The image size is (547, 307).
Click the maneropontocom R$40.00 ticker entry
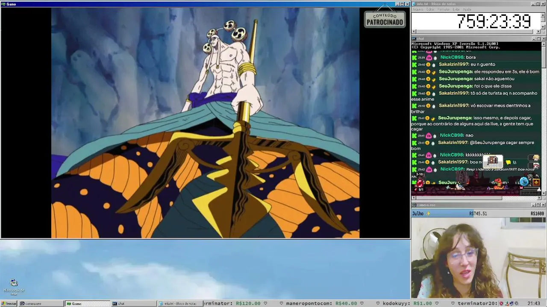click(321, 304)
